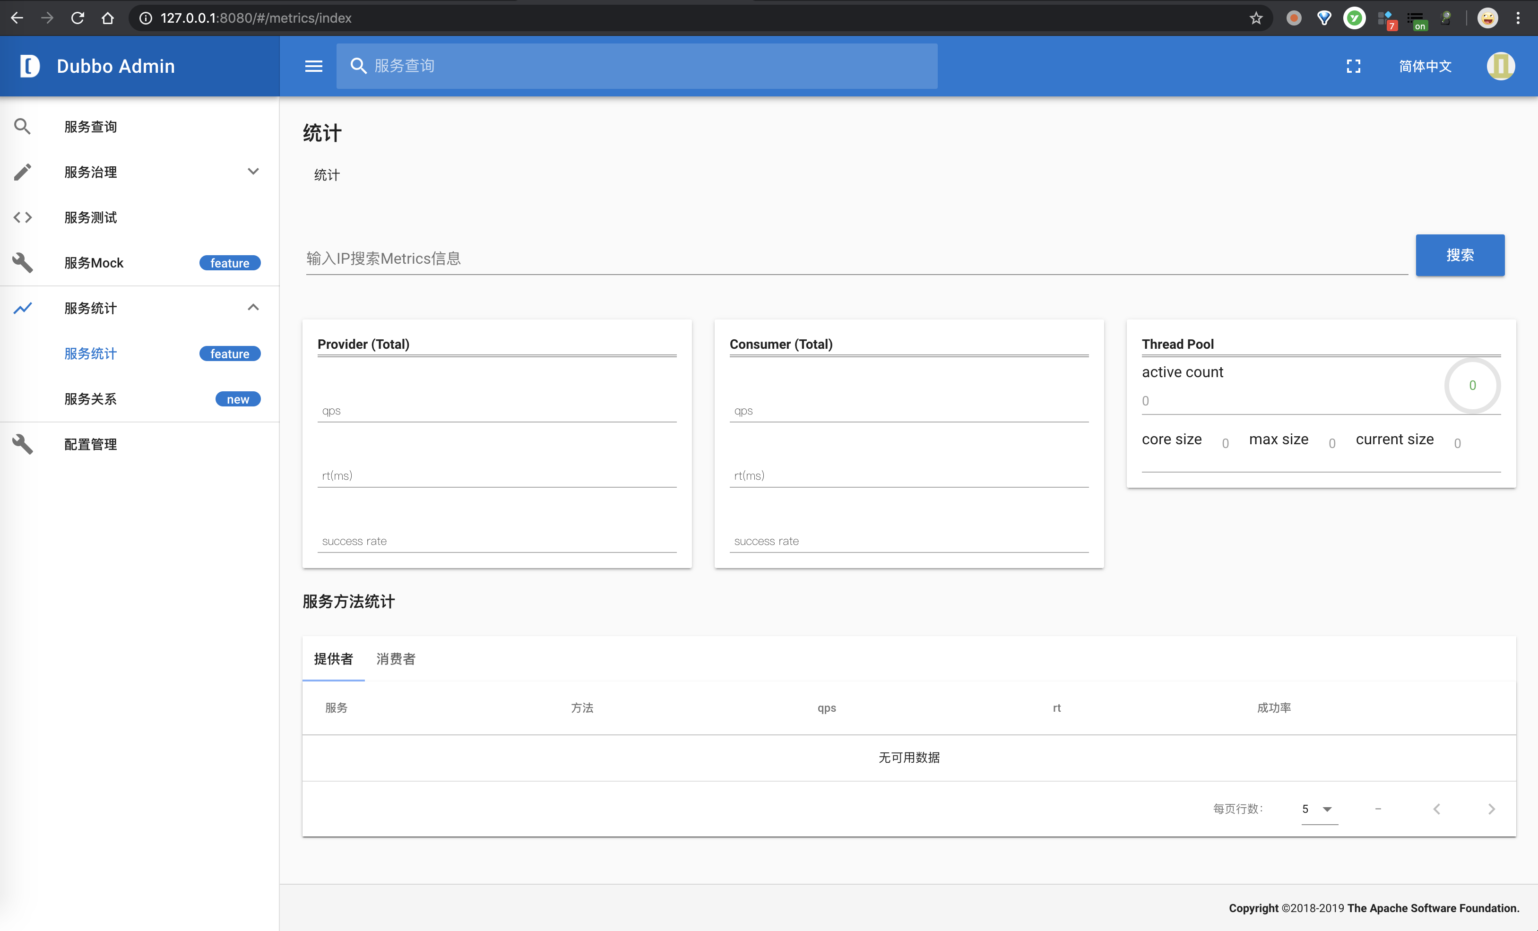Change language via 简体中文
1538x931 pixels.
(1425, 66)
